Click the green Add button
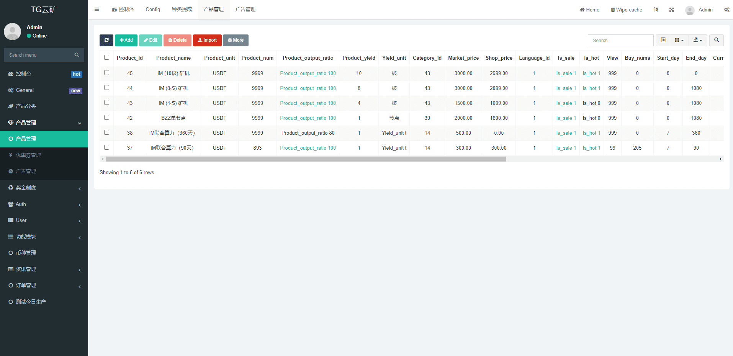This screenshot has height=356, width=733. coord(126,40)
